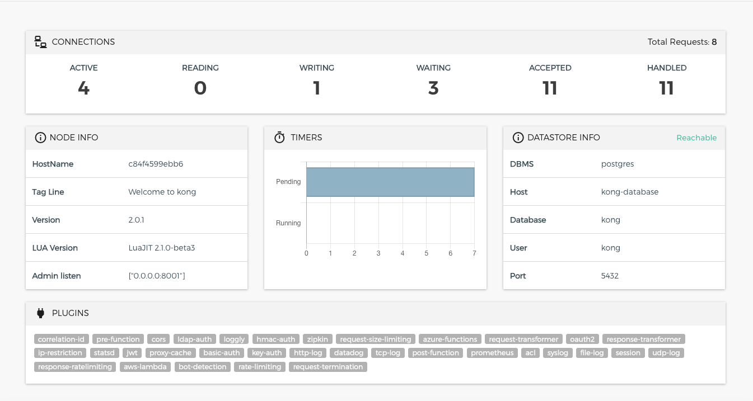Screen dimensions: 753x401
Task: Click the Pending timers bar
Action: [x=390, y=182]
